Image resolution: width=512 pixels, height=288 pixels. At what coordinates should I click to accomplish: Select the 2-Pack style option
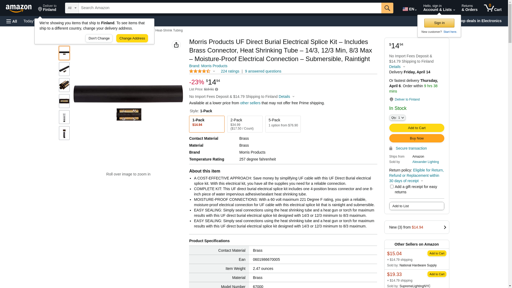click(245, 124)
